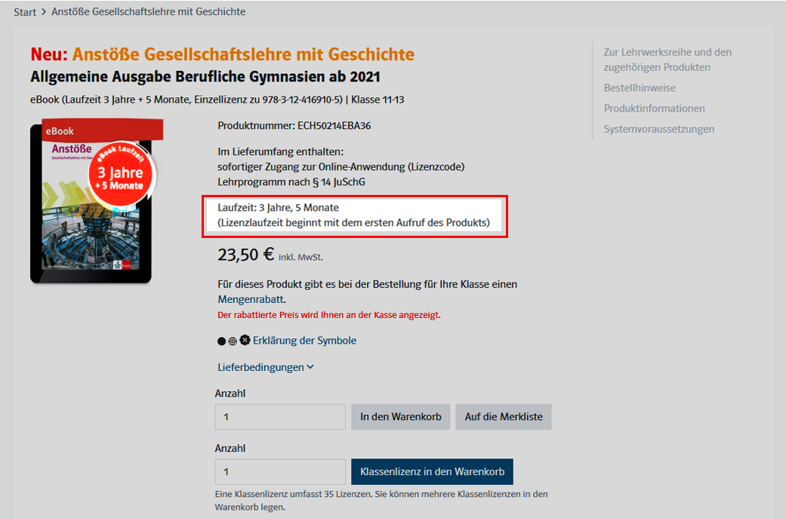
Task: Click the percent badge symbol icon
Action: pos(245,340)
